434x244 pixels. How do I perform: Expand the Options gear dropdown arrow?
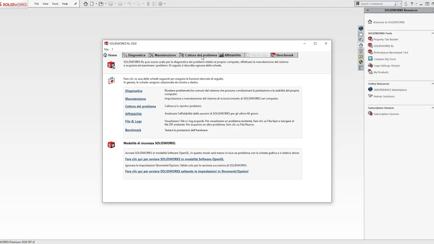[x=165, y=4]
